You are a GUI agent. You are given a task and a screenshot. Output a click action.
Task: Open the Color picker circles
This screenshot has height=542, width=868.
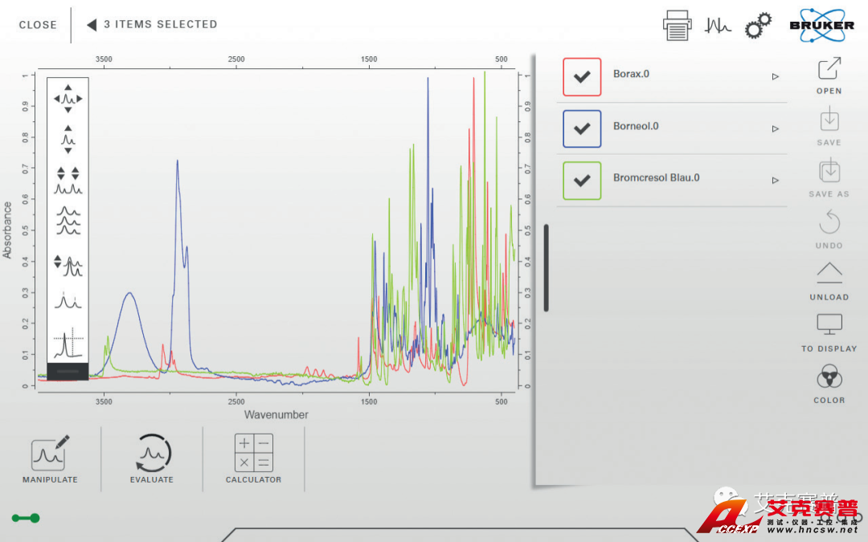tap(829, 376)
